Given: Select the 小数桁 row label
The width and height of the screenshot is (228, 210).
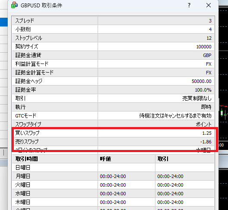Looking at the screenshot, I should [23, 29].
